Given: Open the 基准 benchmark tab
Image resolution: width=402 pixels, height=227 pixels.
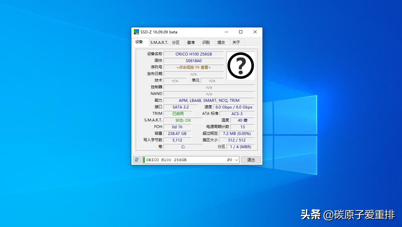Looking at the screenshot, I should tap(191, 42).
